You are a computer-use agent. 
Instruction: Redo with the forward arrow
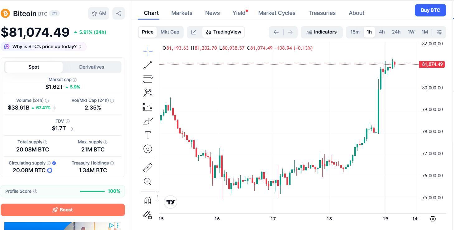pyautogui.click(x=290, y=32)
